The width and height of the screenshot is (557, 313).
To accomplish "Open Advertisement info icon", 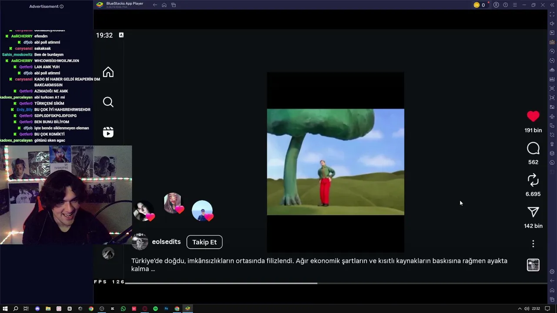I will coord(61,7).
